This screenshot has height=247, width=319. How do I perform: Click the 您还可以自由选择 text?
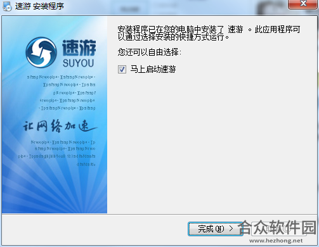(x=150, y=52)
